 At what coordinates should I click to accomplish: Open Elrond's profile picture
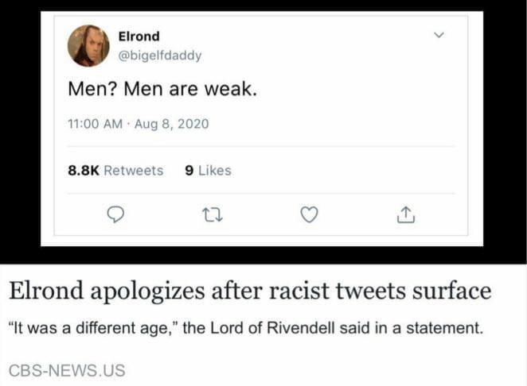pos(88,45)
